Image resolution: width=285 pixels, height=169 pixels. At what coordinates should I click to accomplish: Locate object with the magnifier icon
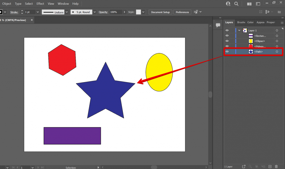tap(250, 166)
